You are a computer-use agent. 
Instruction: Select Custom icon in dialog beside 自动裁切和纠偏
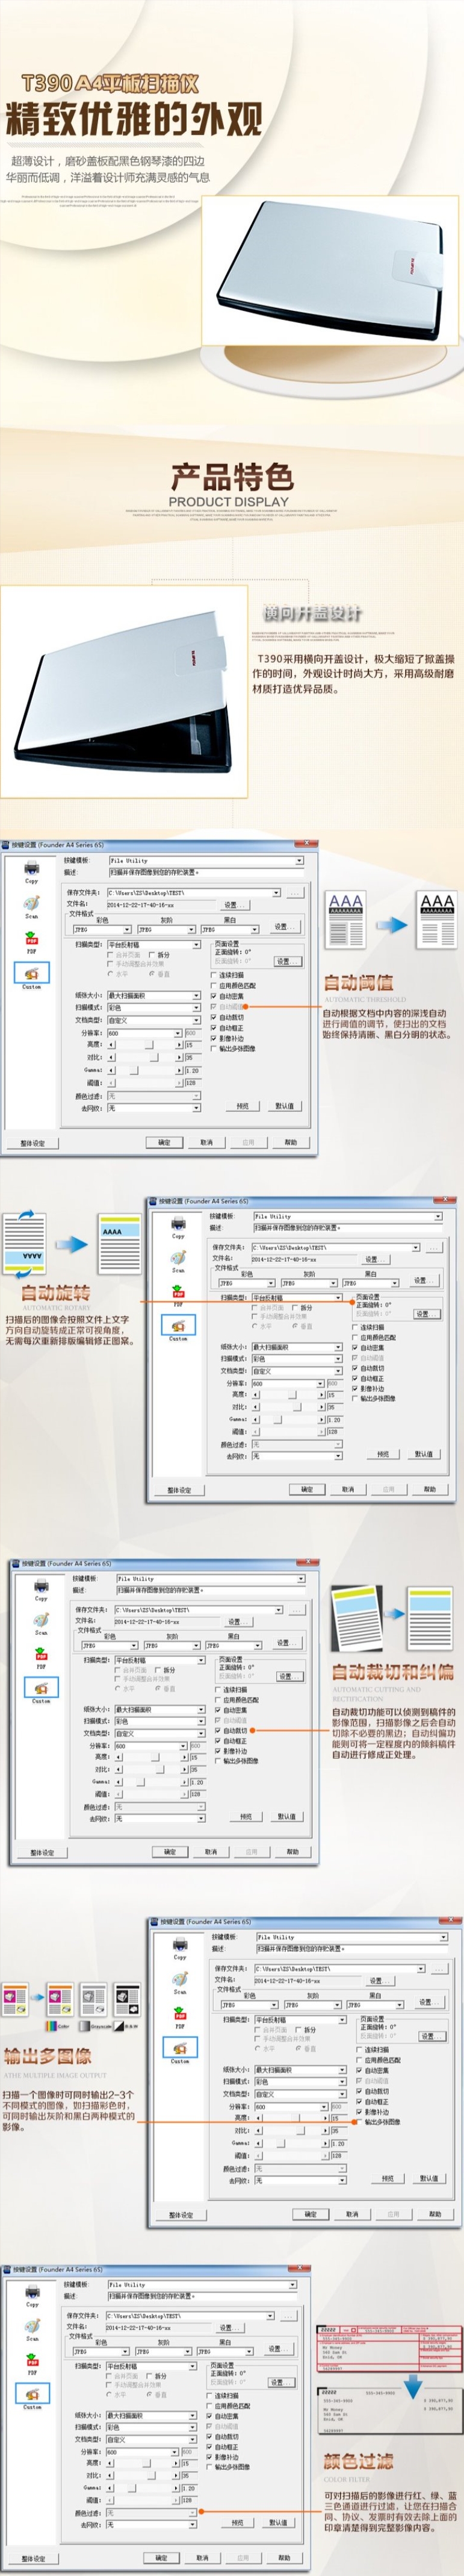coord(41,1688)
